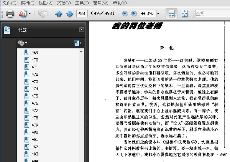Click the bookmarks list scroll-up arrow

point(81,51)
